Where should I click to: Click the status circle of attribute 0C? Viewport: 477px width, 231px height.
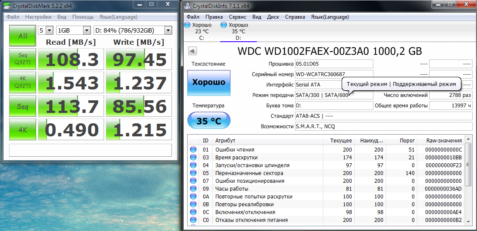click(x=193, y=212)
